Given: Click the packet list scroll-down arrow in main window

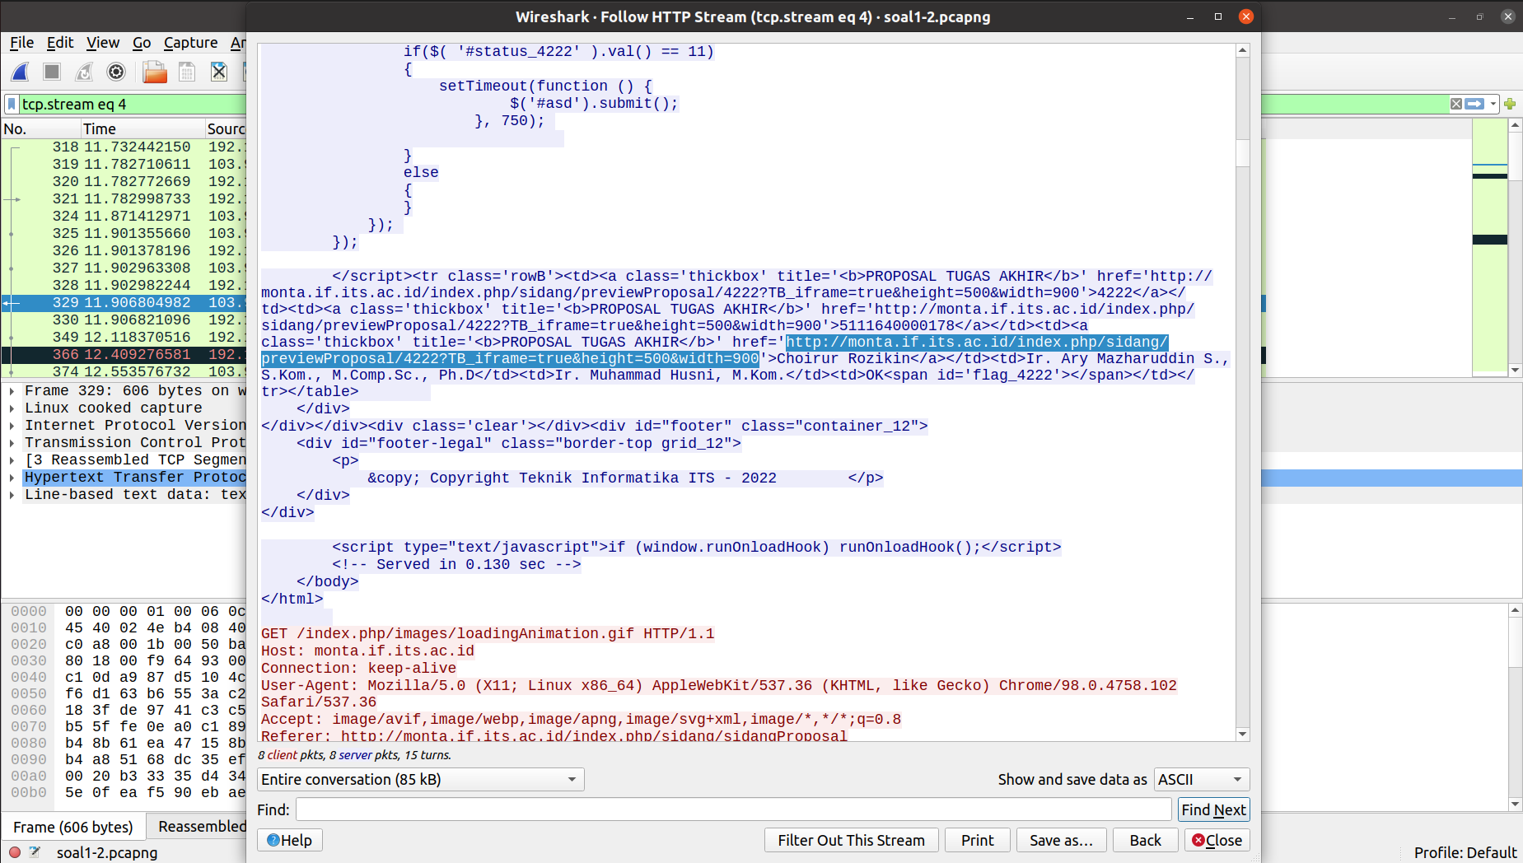Looking at the screenshot, I should pyautogui.click(x=1515, y=371).
